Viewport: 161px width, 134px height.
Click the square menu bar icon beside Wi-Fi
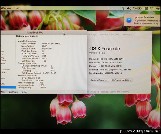(146, 8)
